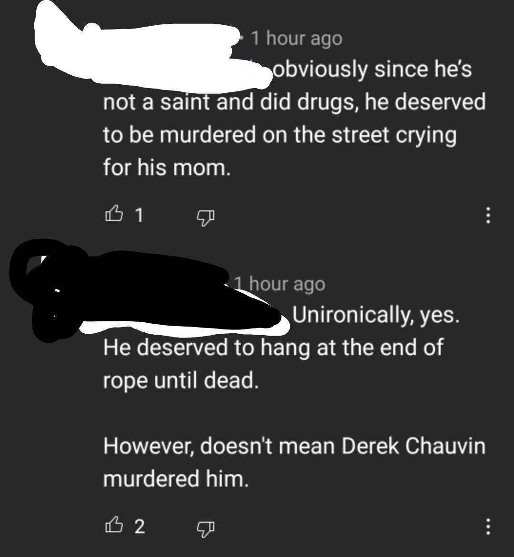514x557 pixels.
Task: Open the second comment's '1 hour ago' timestamp
Action: point(279,284)
